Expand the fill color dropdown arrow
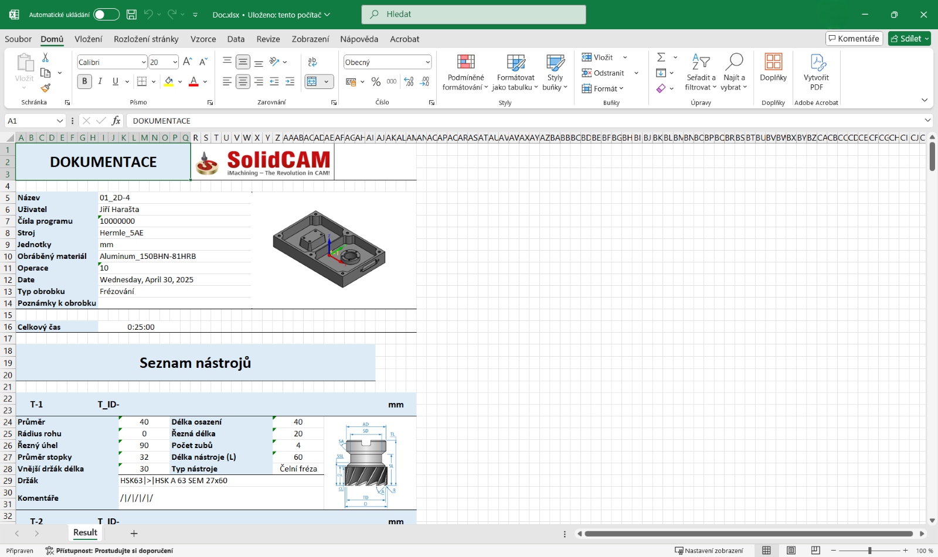The height and width of the screenshot is (557, 938). coord(180,81)
